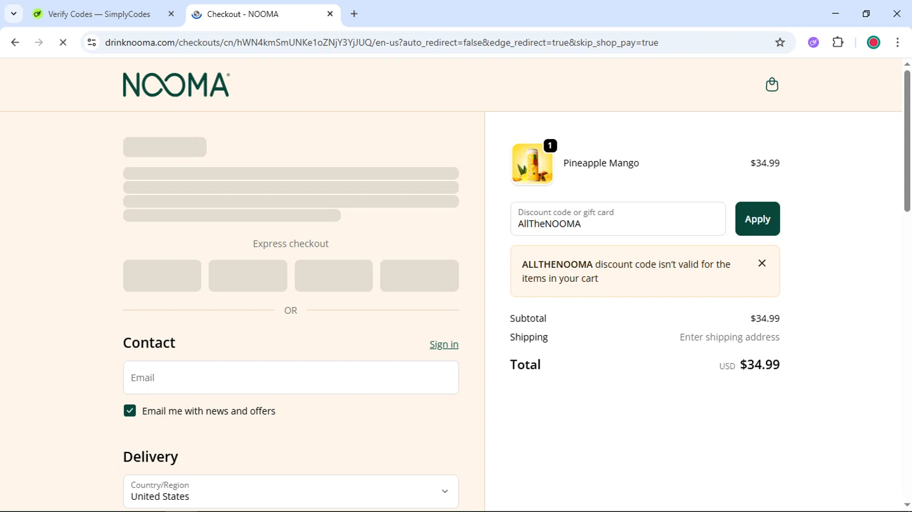Open the Country/Region dropdown

(291, 491)
